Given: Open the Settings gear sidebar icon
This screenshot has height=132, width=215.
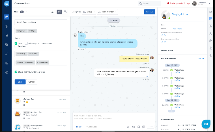Looking at the screenshot, I should coord(7,72).
